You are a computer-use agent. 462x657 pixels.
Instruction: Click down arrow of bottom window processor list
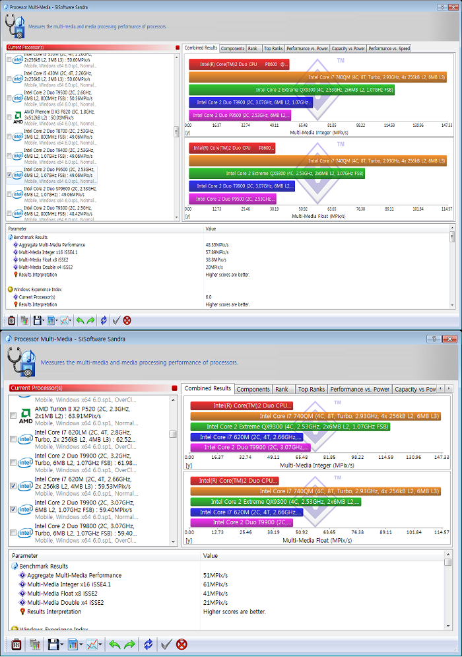173,541
